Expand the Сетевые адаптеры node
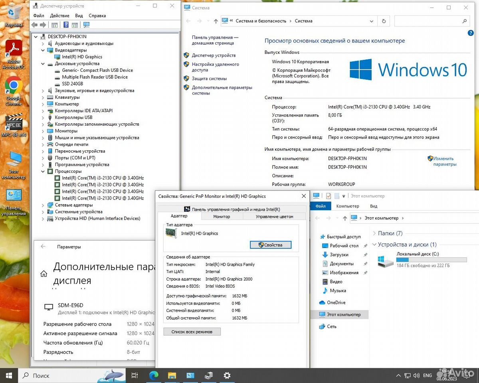 click(x=43, y=205)
